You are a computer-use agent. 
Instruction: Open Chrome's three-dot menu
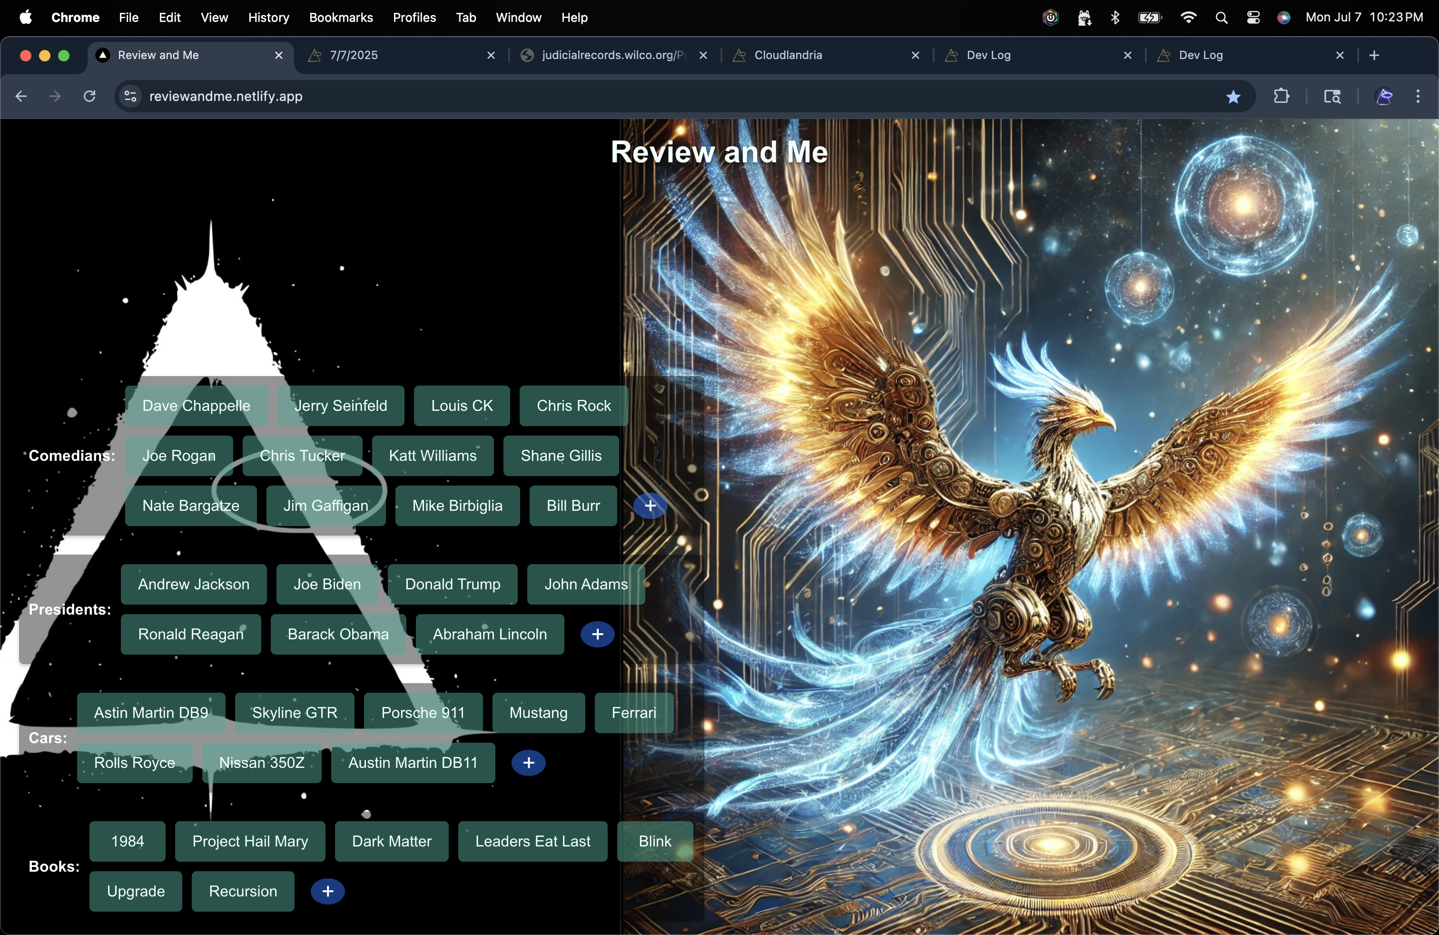pyautogui.click(x=1417, y=96)
